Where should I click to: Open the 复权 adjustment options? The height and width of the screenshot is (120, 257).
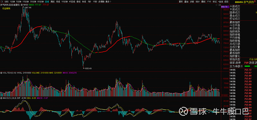point(181,2)
